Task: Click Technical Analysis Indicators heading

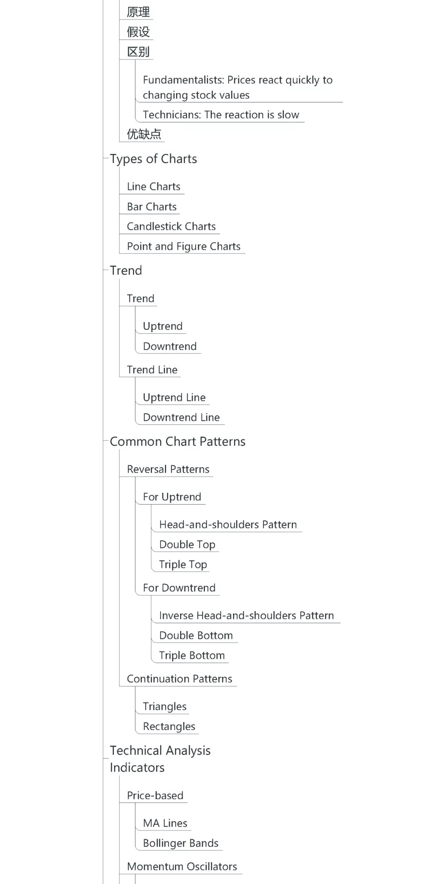Action: (160, 759)
